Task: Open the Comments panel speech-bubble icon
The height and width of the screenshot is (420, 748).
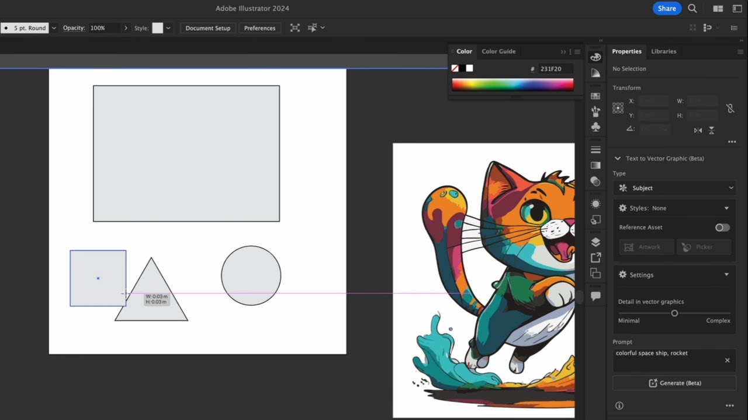Action: coord(595,296)
